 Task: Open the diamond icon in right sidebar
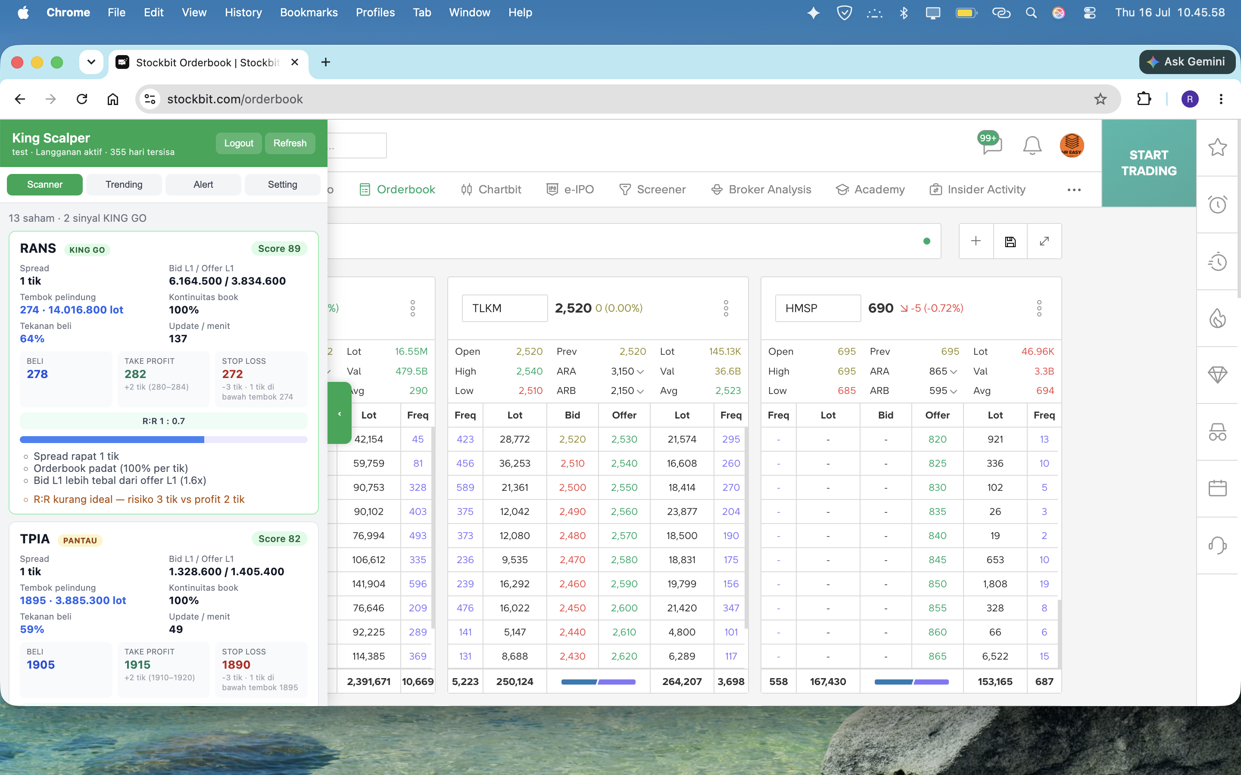(1217, 375)
